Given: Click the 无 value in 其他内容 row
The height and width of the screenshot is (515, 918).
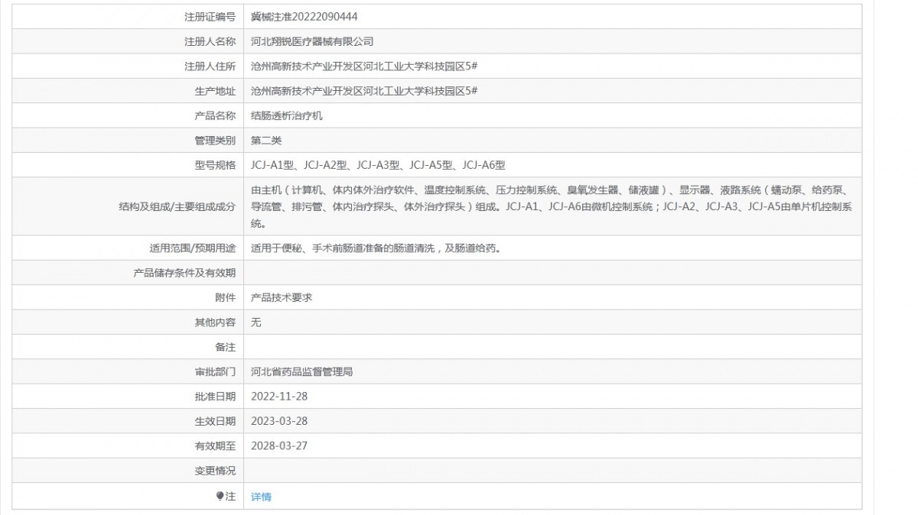Looking at the screenshot, I should (256, 322).
